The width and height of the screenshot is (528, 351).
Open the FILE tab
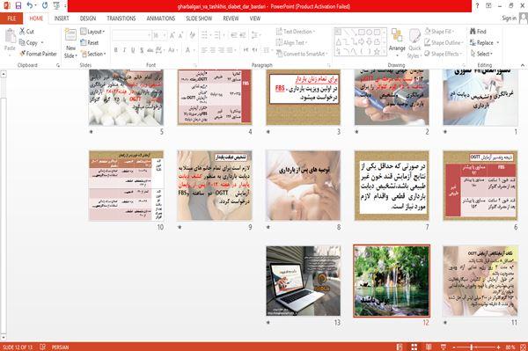11,18
